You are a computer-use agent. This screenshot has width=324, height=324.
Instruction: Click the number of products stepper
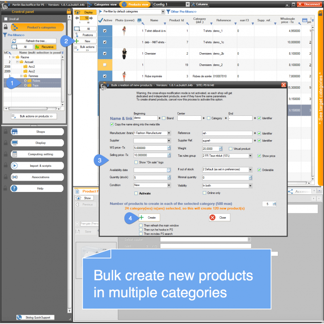click(x=274, y=204)
